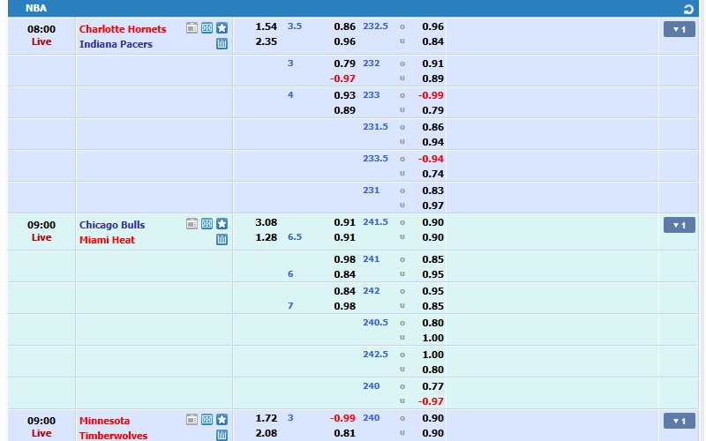Pick over 232.5 odds 0.96
The height and width of the screenshot is (441, 706).
[432, 26]
